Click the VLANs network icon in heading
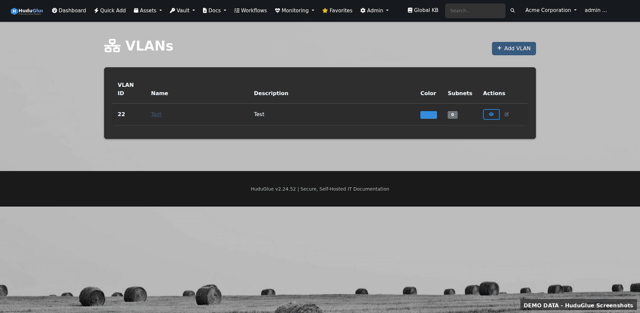 [112, 46]
